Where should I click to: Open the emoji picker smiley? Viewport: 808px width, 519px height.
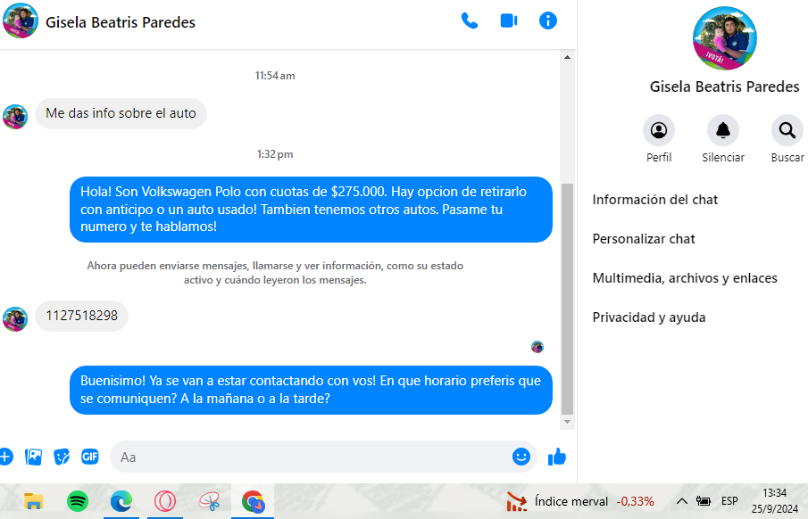521,457
